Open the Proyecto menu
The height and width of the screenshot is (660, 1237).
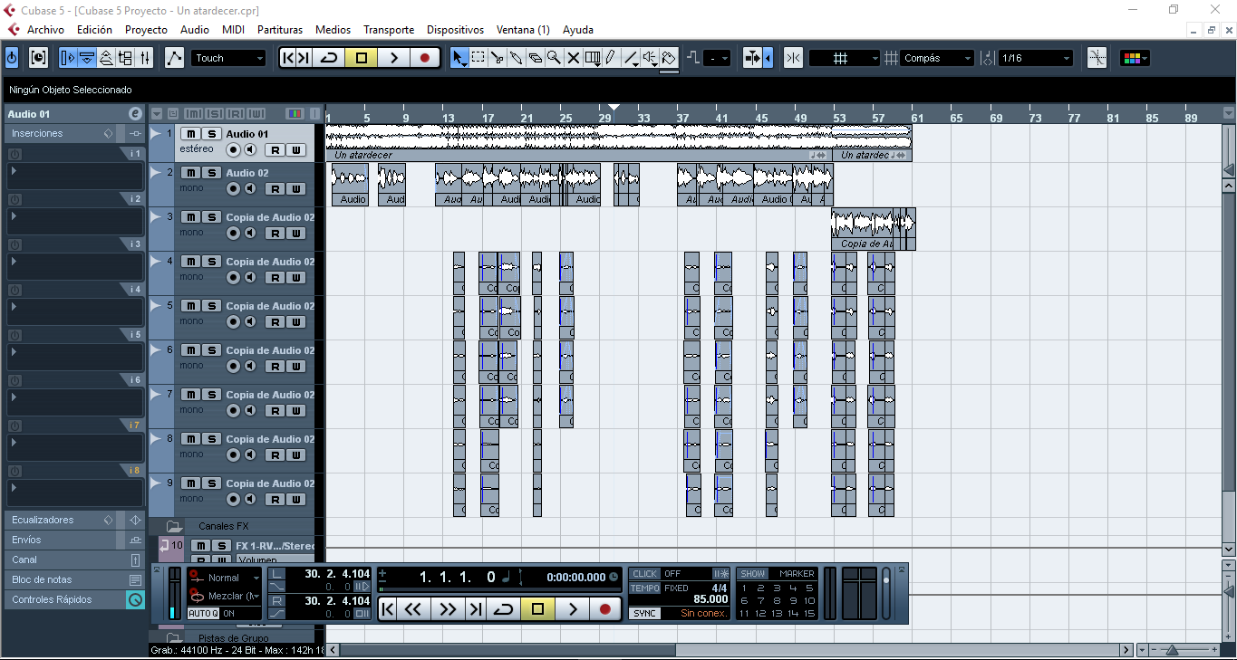pos(146,30)
